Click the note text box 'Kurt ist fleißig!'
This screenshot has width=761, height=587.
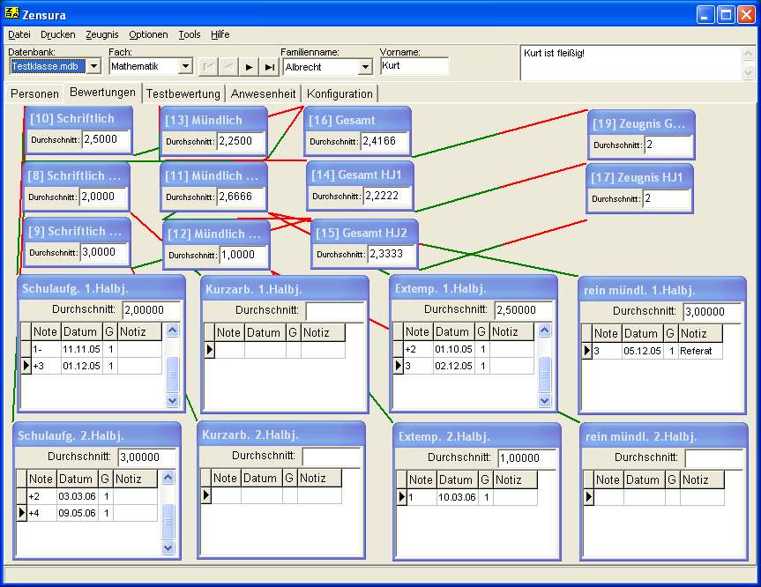point(630,63)
